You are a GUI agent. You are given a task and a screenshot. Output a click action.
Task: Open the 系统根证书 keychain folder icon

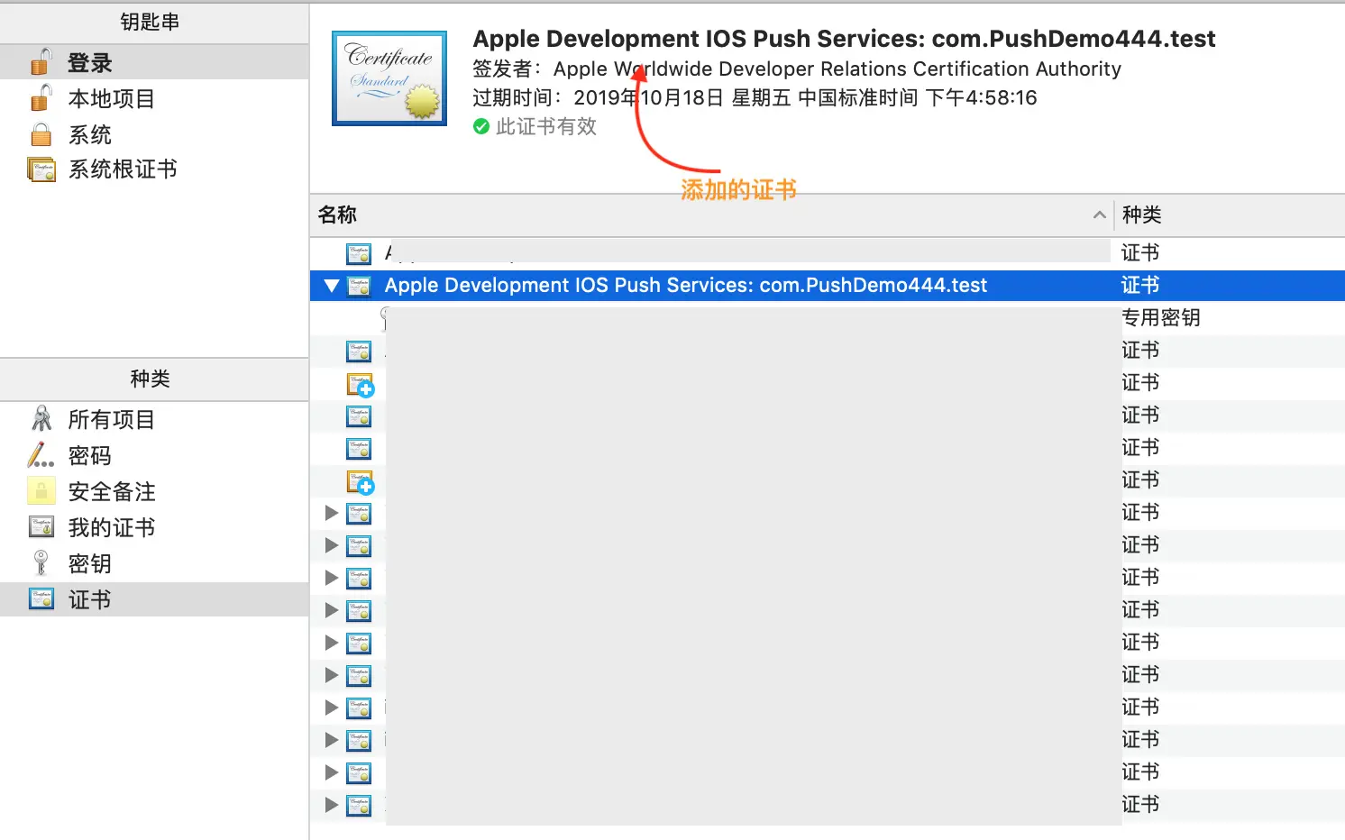click(x=41, y=169)
